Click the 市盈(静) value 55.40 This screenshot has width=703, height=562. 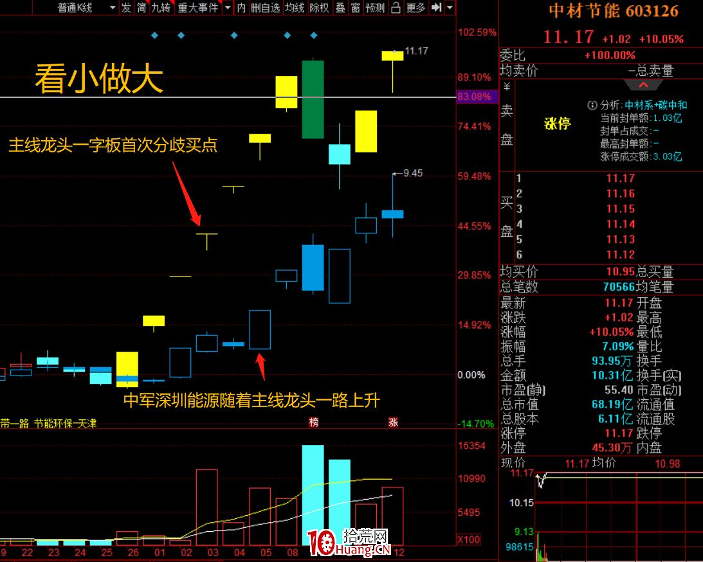pos(619,390)
